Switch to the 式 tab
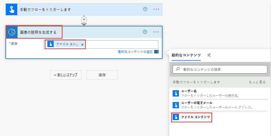 coord(209,55)
